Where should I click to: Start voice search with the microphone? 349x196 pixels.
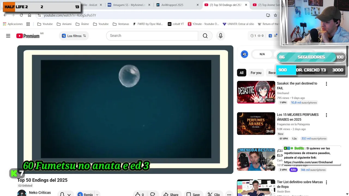pos(221,36)
